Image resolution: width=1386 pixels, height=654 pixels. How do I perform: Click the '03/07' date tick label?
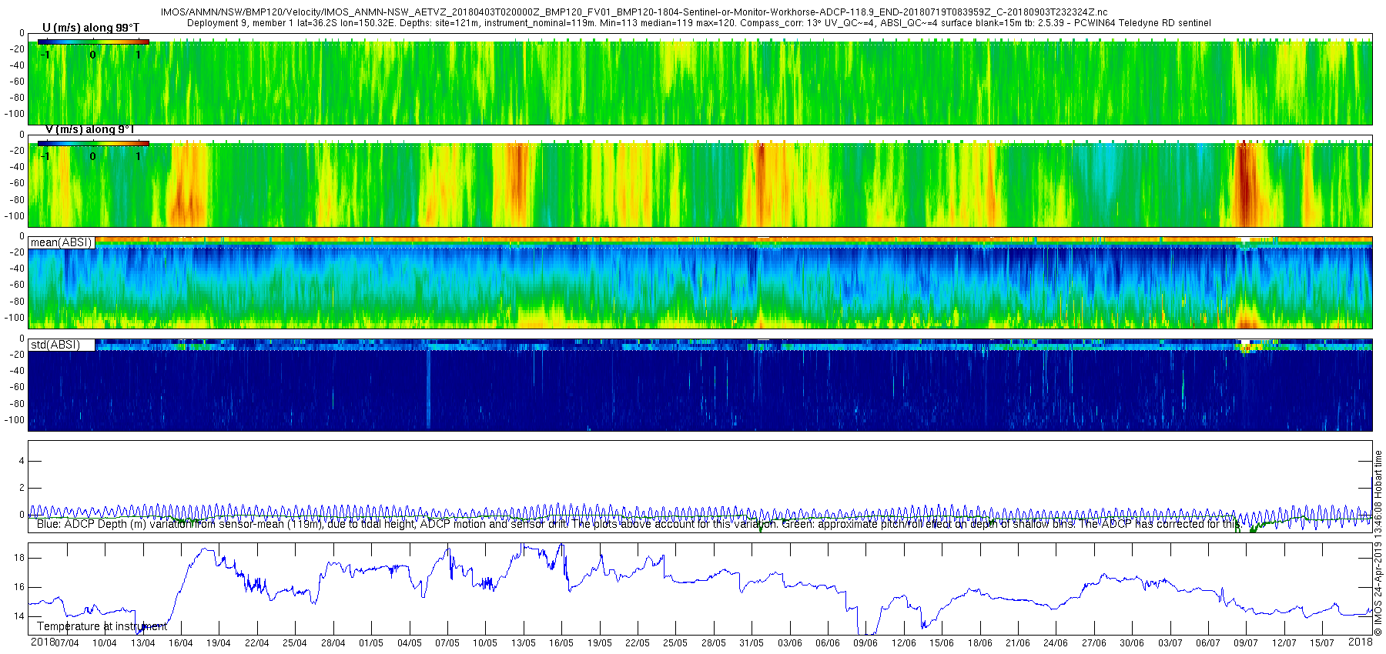click(1170, 643)
